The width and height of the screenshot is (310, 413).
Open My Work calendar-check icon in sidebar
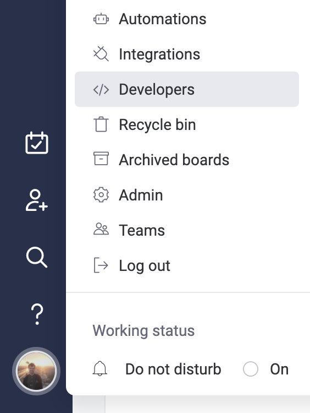pos(36,143)
